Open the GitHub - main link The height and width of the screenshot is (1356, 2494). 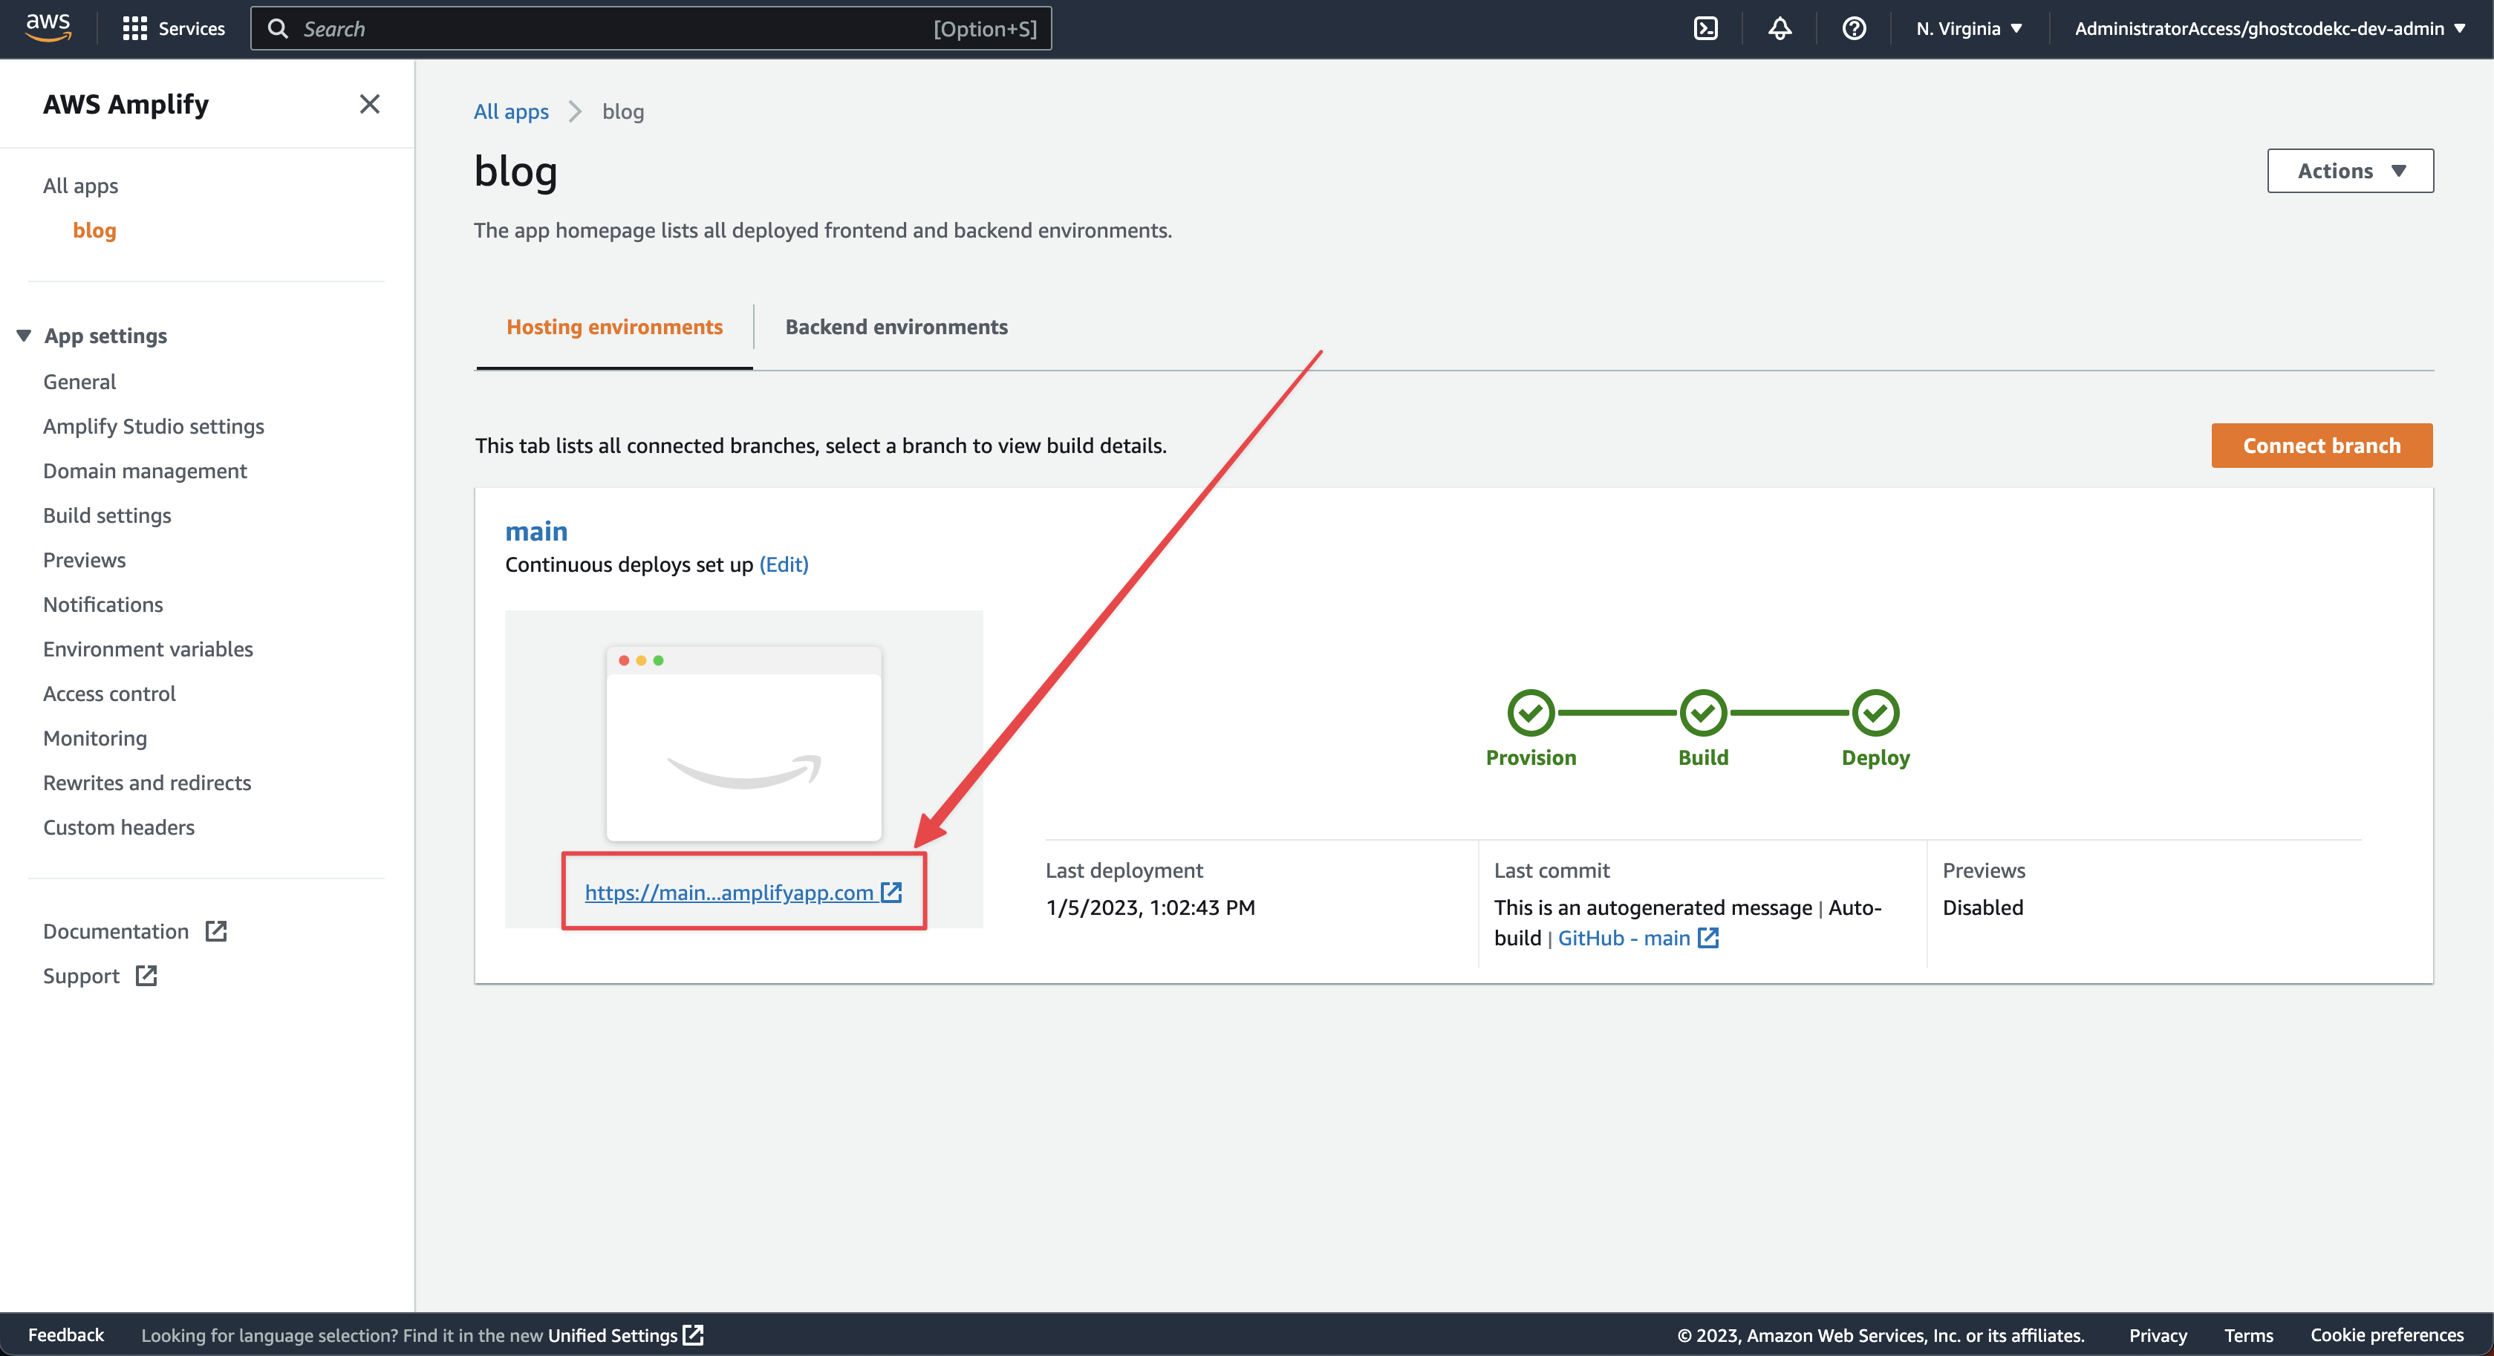click(x=1624, y=938)
